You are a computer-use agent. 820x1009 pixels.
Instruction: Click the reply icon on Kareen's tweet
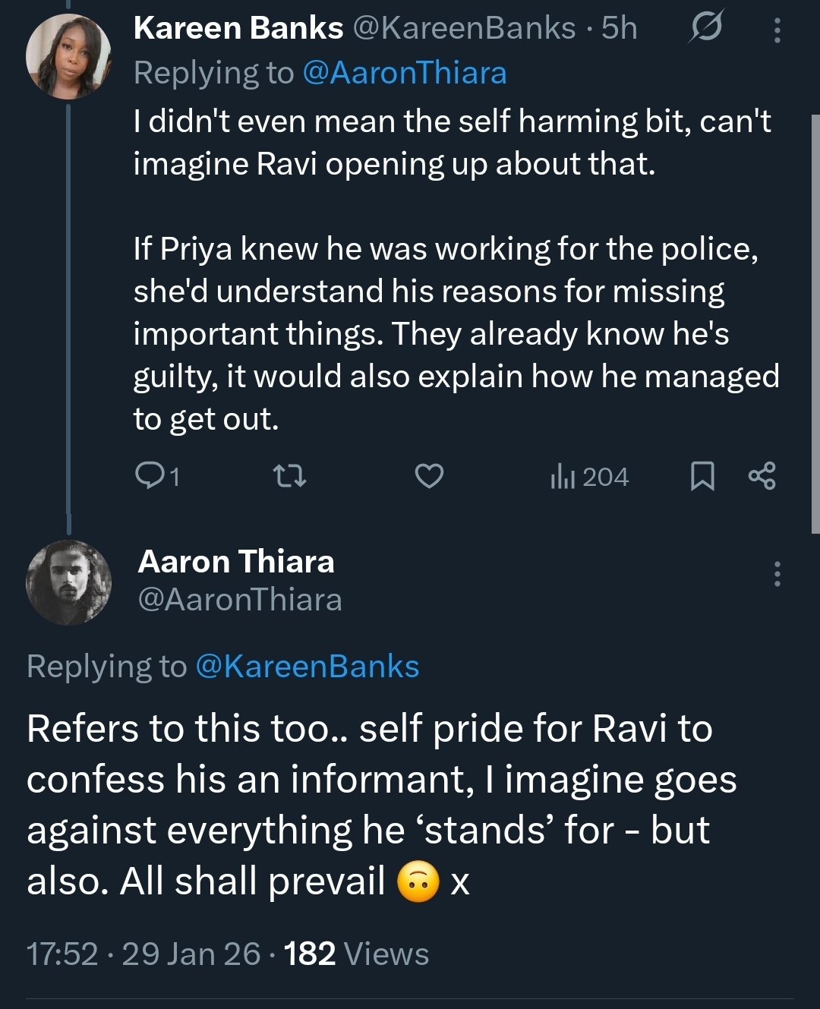(147, 476)
